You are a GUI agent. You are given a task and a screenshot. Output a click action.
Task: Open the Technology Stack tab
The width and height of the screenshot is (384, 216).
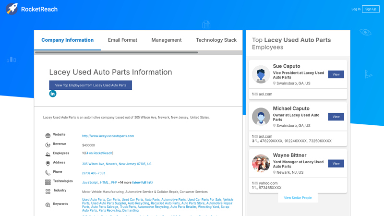pyautogui.click(x=216, y=40)
